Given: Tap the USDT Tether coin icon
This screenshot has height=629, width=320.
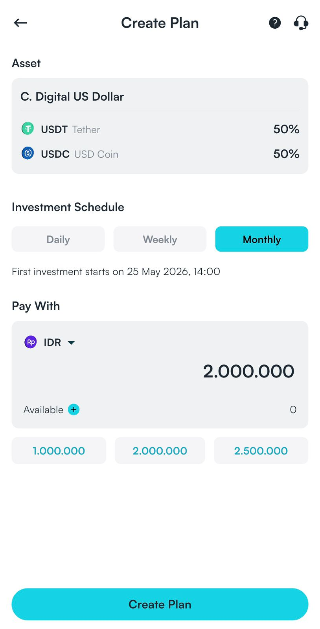Looking at the screenshot, I should click(x=28, y=129).
